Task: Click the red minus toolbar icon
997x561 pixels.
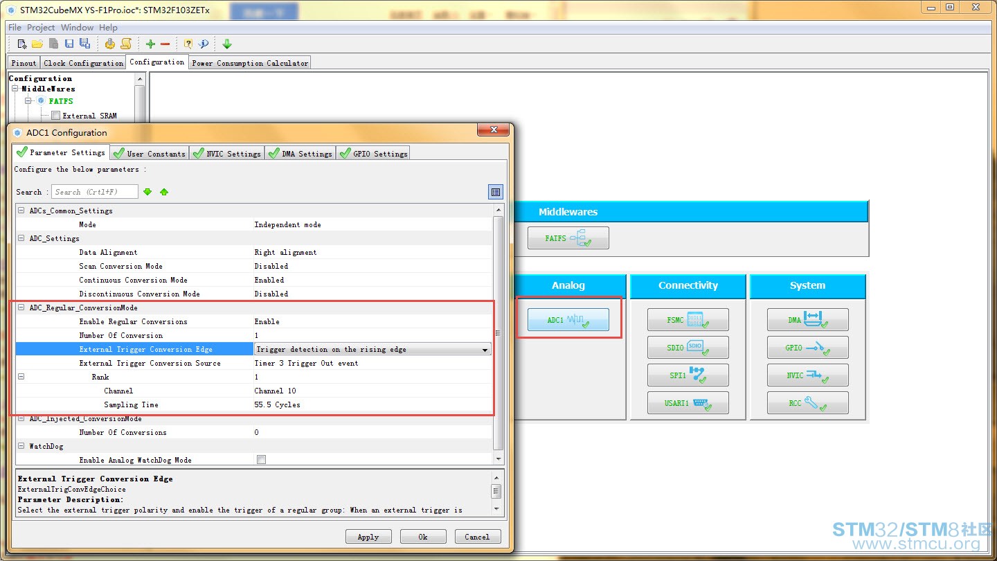Action: pos(165,44)
